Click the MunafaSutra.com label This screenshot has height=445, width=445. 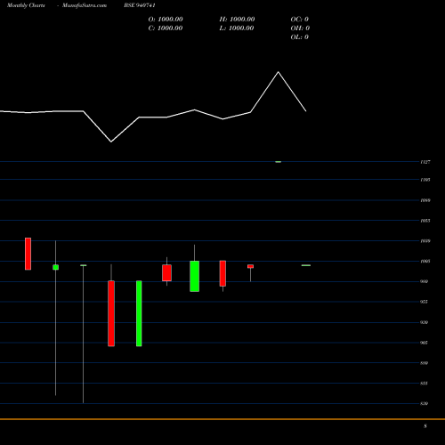point(85,5)
